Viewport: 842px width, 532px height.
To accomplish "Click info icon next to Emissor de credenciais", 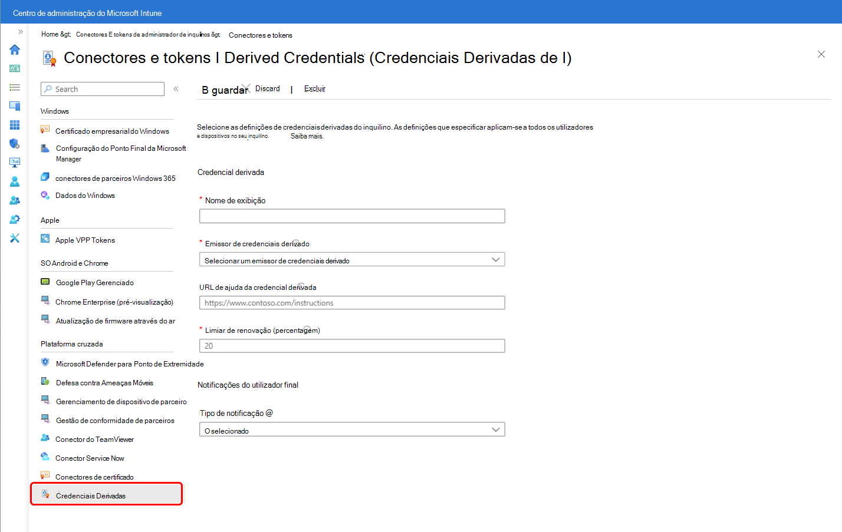I will point(297,242).
